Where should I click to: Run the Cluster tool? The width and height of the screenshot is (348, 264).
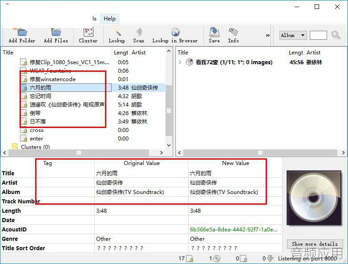click(x=88, y=35)
